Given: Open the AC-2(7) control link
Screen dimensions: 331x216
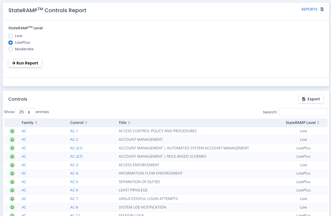Looking at the screenshot, I should click(76, 156).
